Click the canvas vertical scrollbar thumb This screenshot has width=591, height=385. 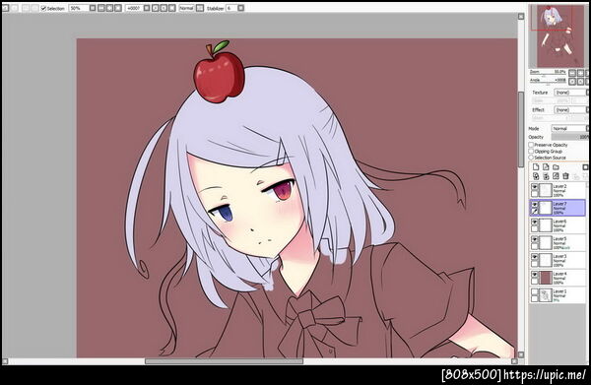(521, 129)
